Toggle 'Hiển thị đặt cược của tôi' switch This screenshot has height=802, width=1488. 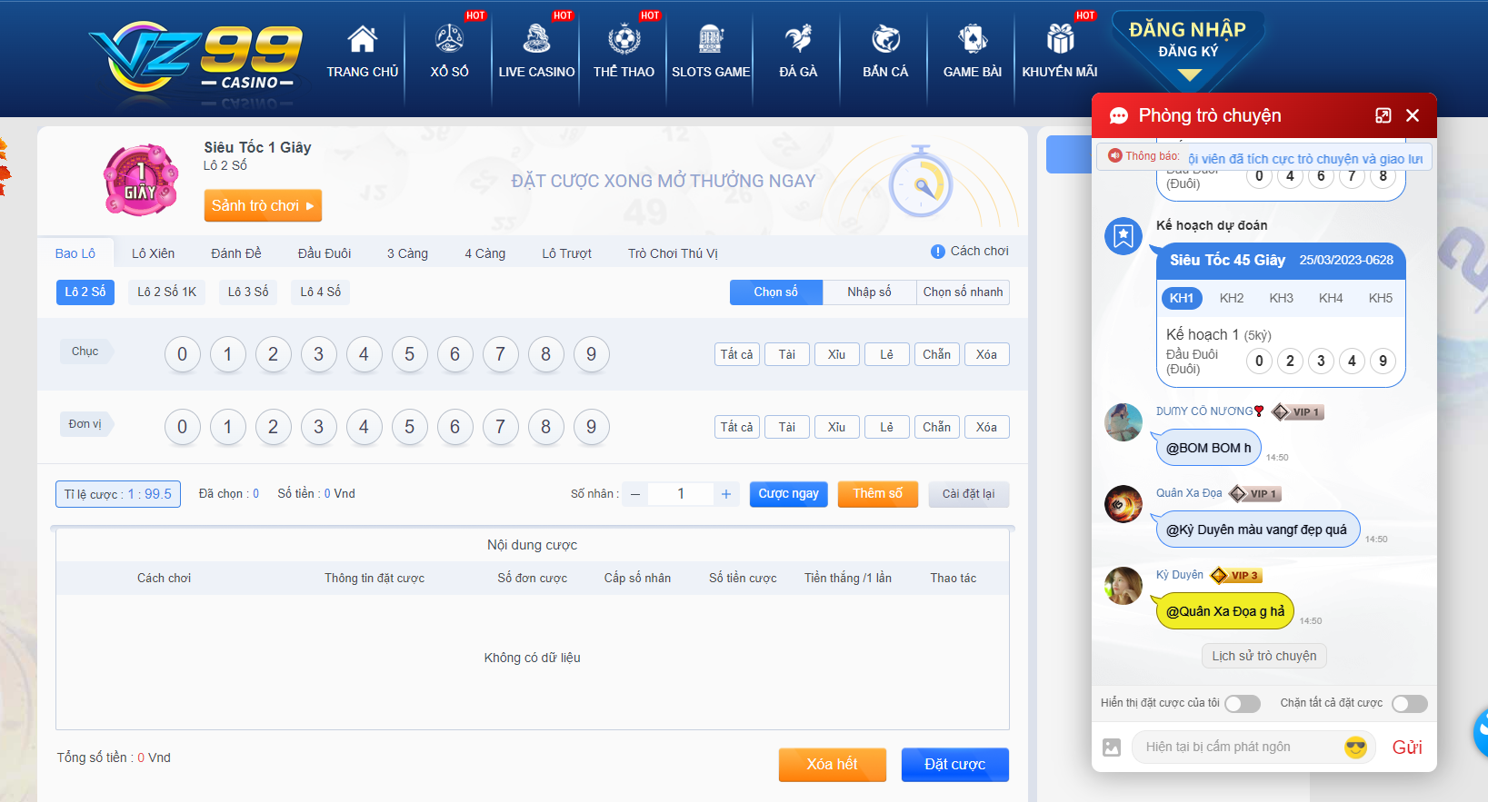click(1242, 704)
